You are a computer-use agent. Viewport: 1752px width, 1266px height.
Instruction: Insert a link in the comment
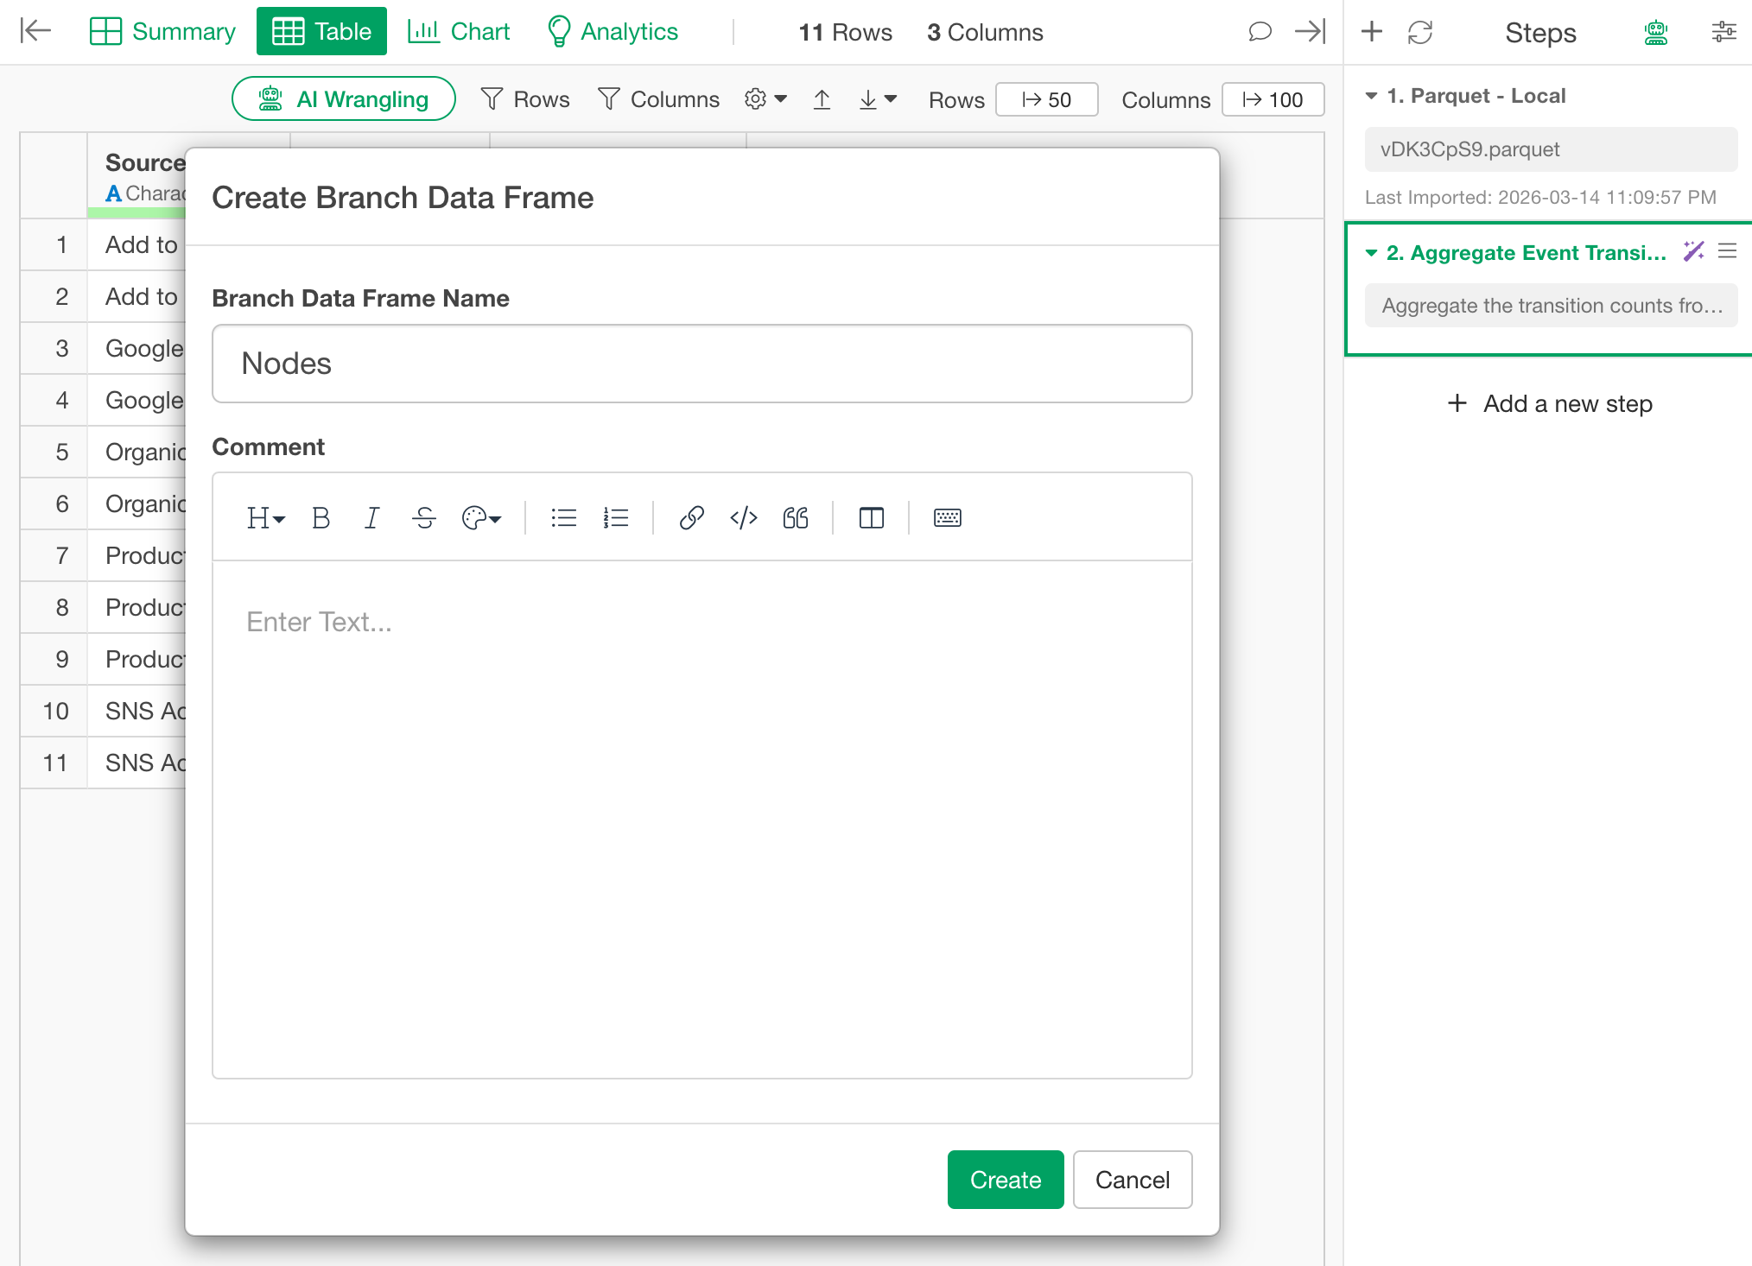click(x=691, y=518)
